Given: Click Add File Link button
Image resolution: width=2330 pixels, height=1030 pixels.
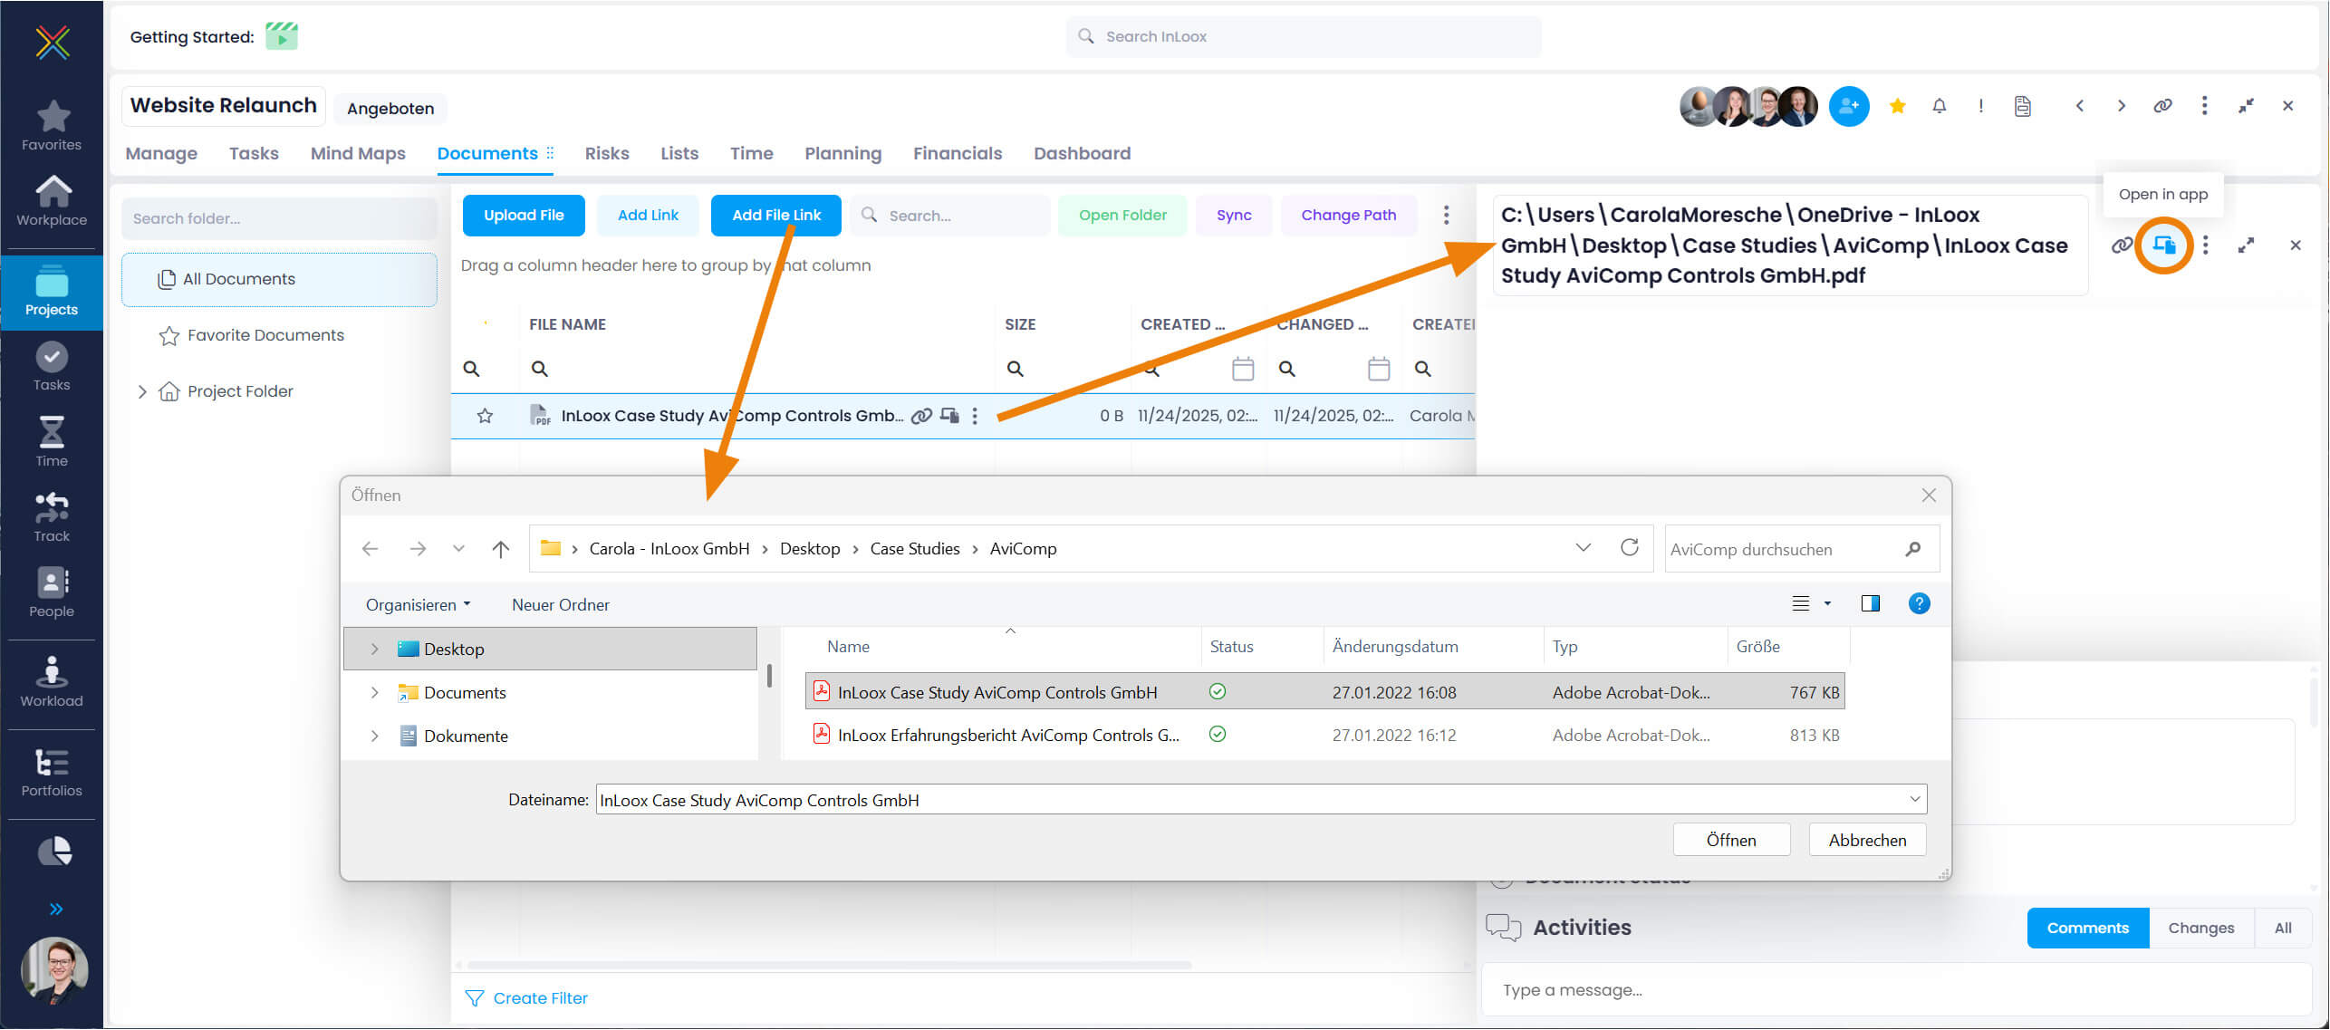Looking at the screenshot, I should [x=776, y=215].
